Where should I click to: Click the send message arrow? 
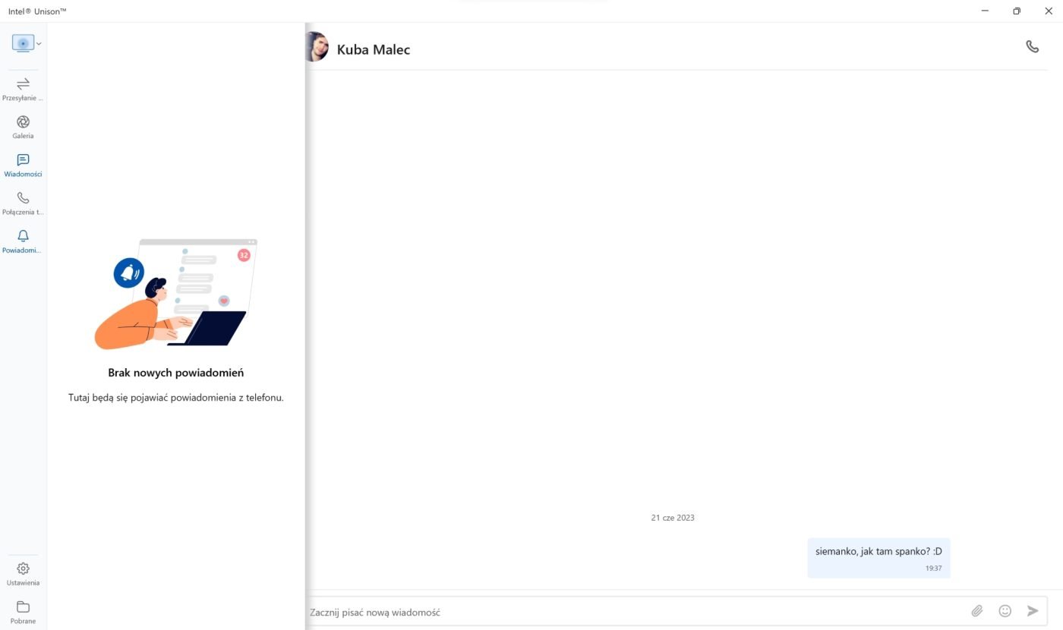tap(1033, 611)
